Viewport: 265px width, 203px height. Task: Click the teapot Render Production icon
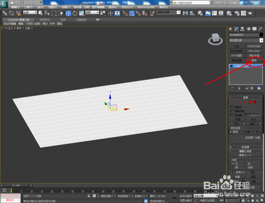[x=250, y=13]
